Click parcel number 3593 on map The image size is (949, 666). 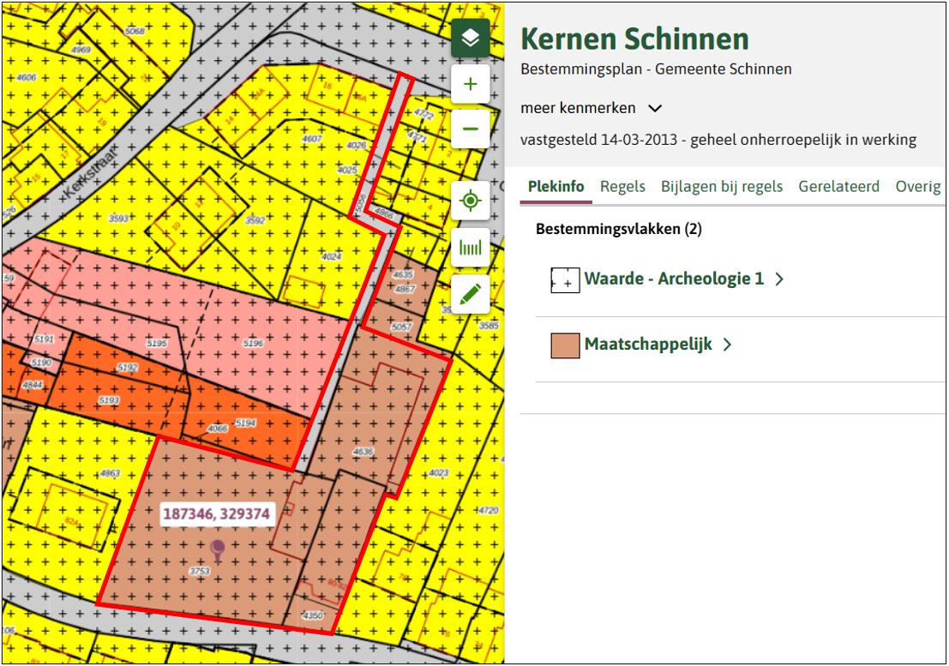pyautogui.click(x=118, y=218)
